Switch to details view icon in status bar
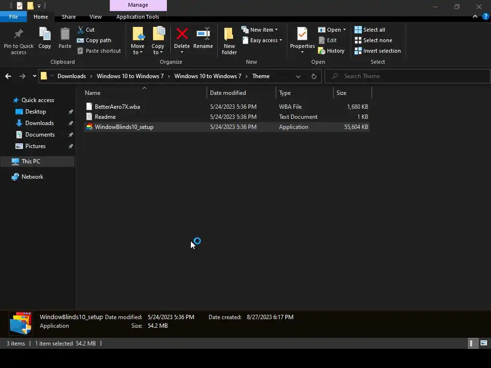Screen dimensions: 491x368 (472, 343)
